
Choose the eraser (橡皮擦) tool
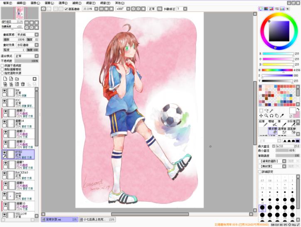(273, 130)
